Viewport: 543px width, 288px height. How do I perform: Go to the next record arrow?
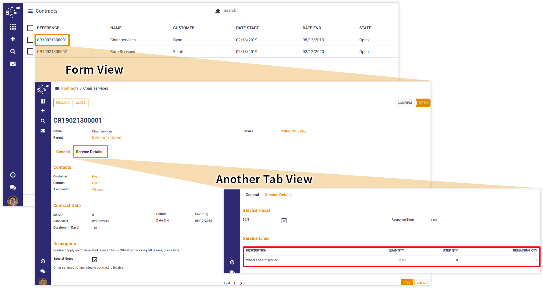[241, 283]
